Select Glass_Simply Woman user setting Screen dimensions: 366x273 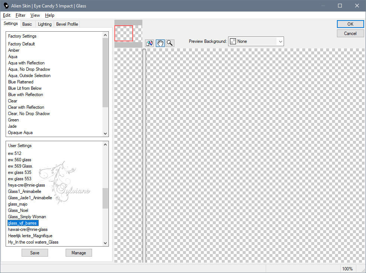27,216
